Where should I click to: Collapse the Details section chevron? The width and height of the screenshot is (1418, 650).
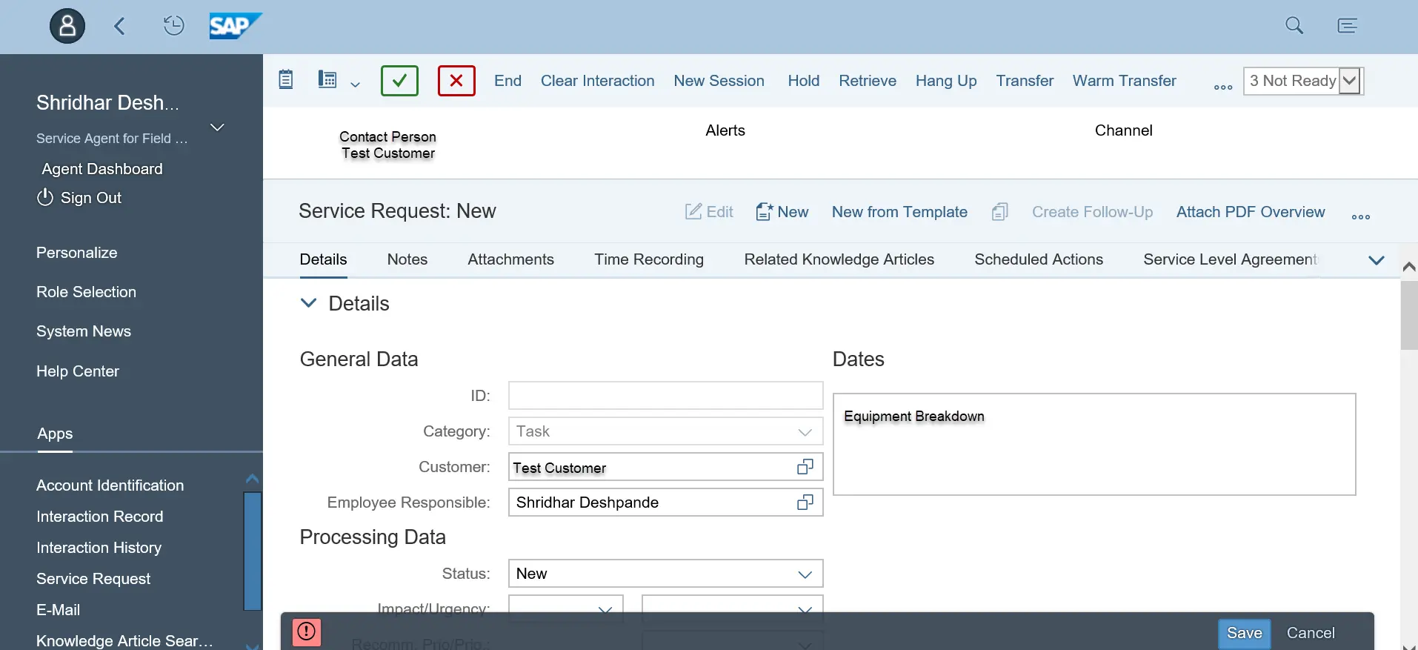(309, 303)
